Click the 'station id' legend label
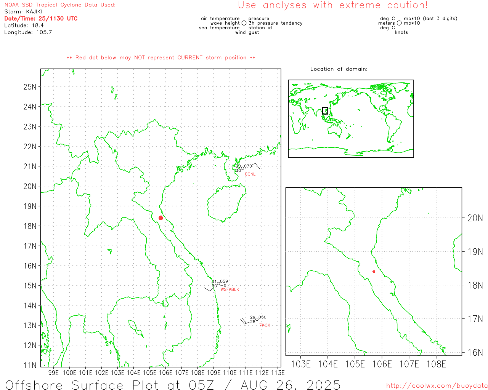 [x=260, y=28]
